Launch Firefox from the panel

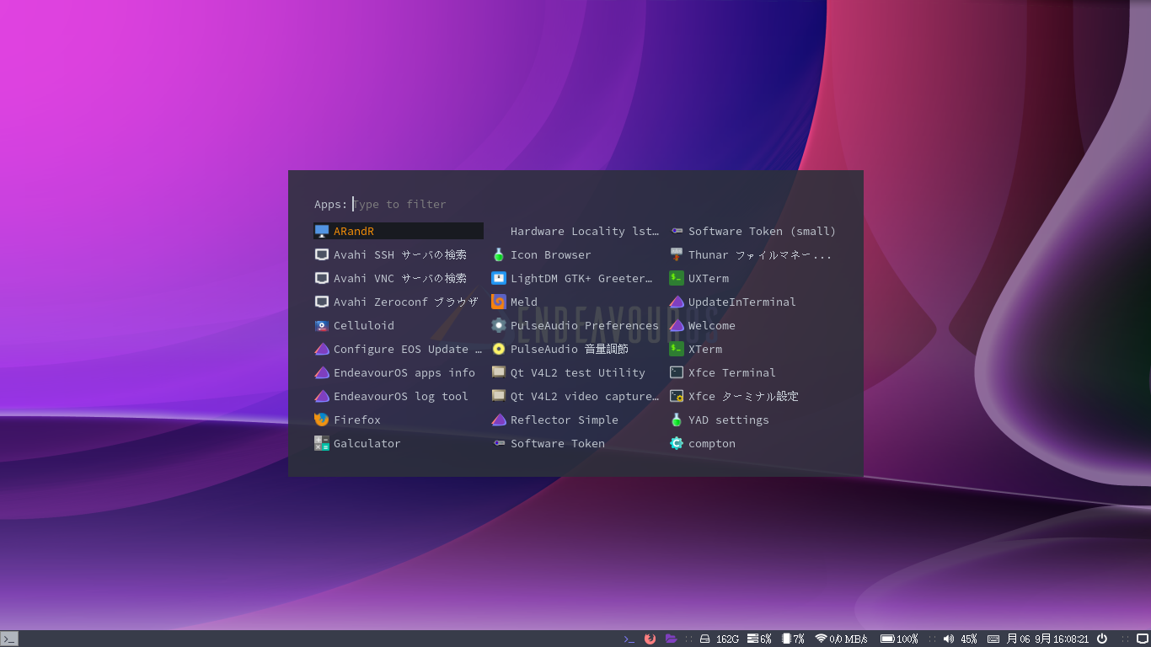click(x=650, y=639)
